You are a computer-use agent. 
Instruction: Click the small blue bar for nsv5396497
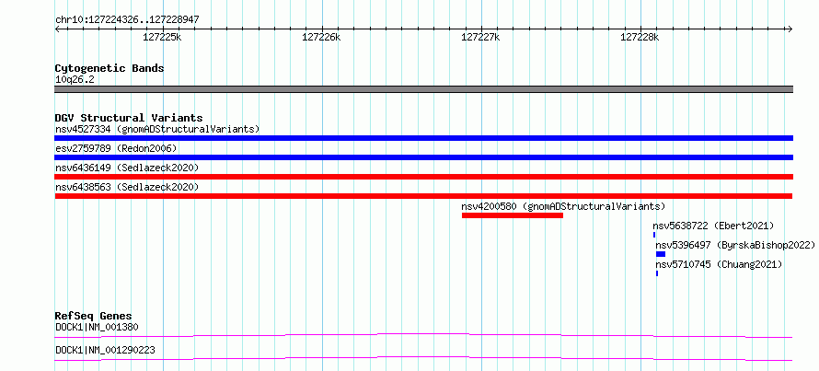[661, 254]
